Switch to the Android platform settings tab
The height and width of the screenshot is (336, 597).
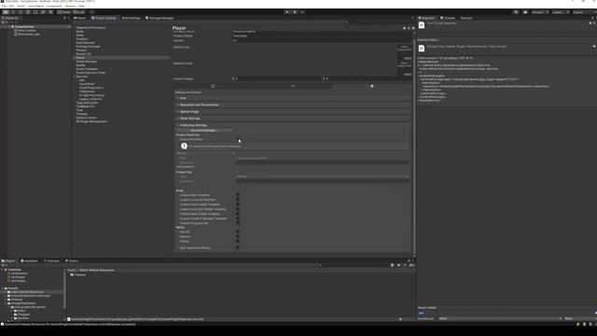coord(372,86)
